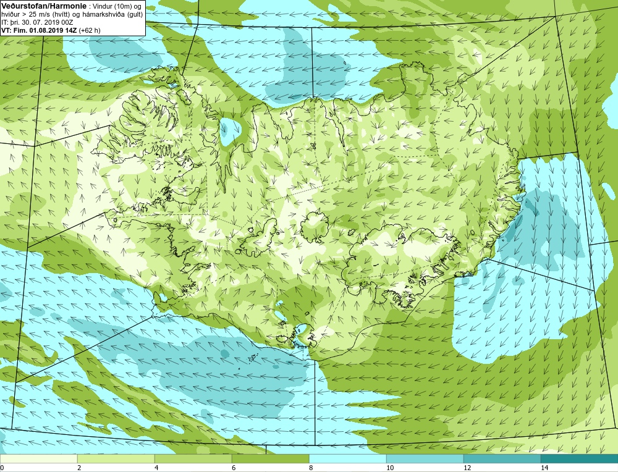Select the 0–2 m/s color legend swatch
The height and width of the screenshot is (472, 618).
click(38, 459)
